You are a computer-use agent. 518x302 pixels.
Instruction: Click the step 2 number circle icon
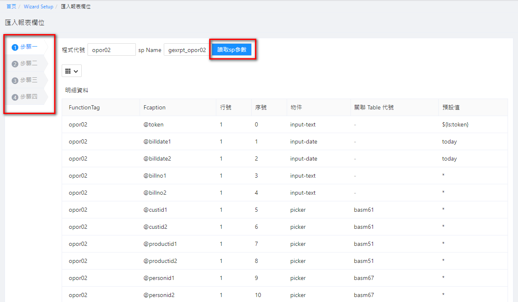click(15, 64)
